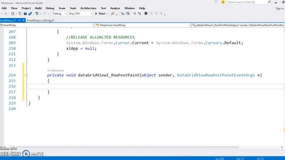Open the Help menu
This screenshot has width=285, height=160.
click(x=142, y=8)
